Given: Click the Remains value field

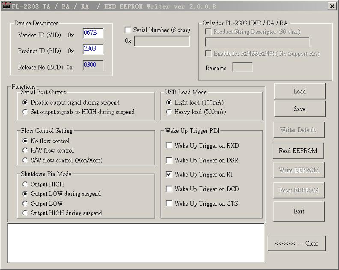Looking at the screenshot, I should tap(243, 67).
